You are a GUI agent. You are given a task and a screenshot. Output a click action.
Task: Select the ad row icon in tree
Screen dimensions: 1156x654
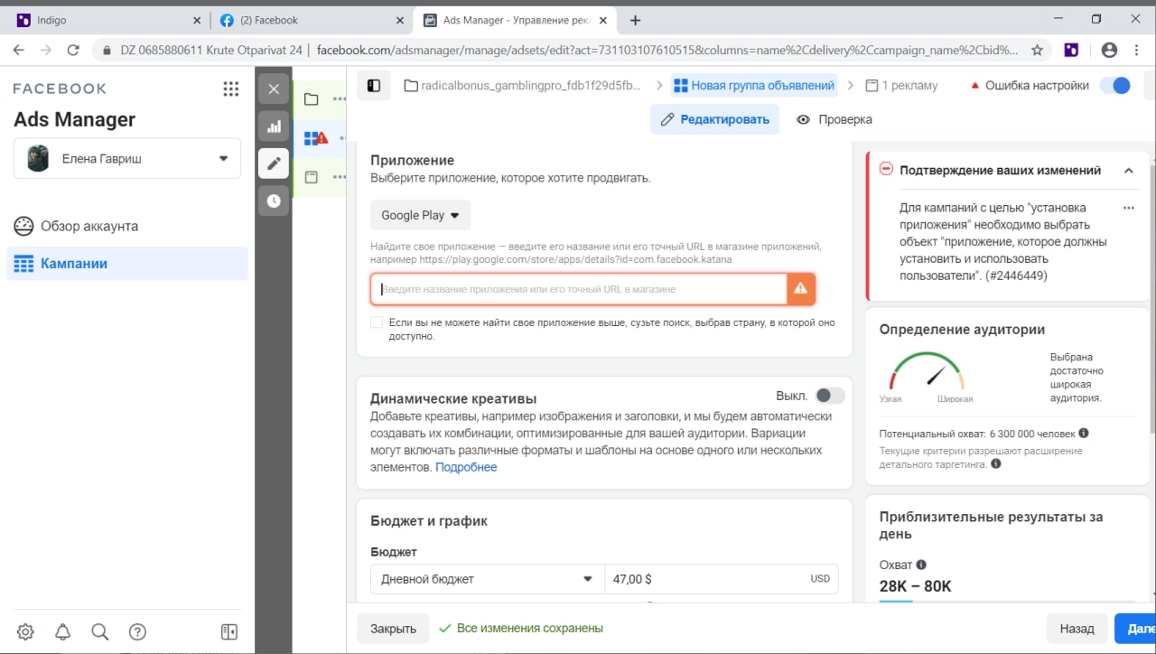(312, 177)
